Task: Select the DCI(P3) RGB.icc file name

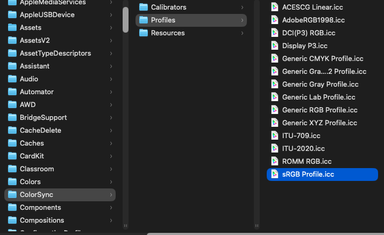Action: [308, 33]
